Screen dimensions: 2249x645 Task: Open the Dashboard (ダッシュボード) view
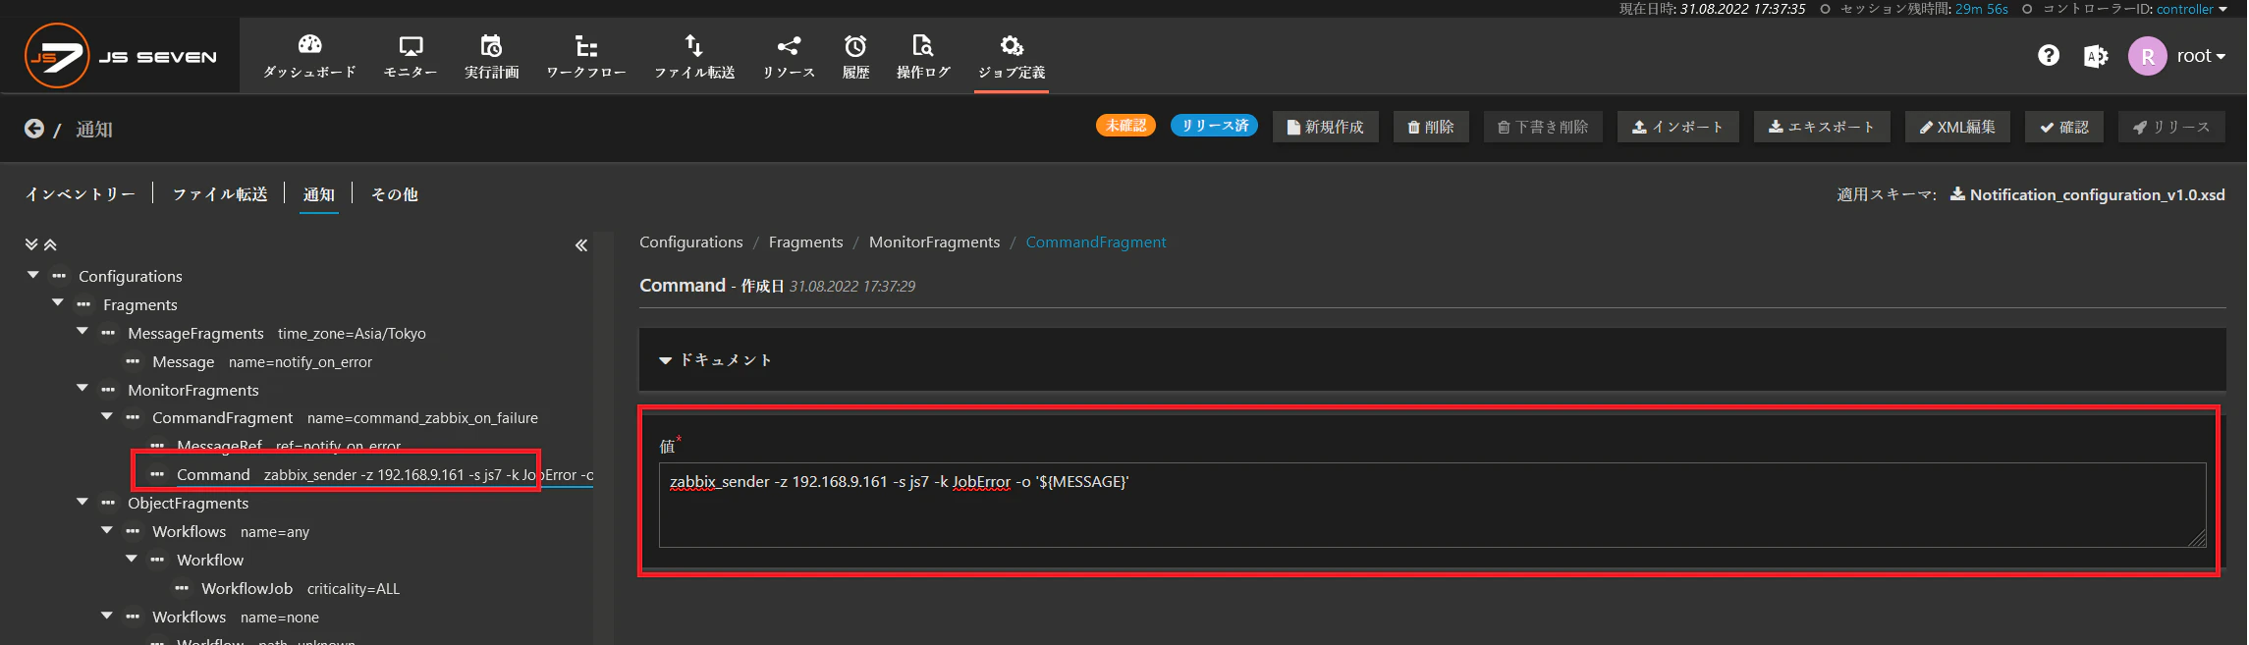(x=309, y=57)
